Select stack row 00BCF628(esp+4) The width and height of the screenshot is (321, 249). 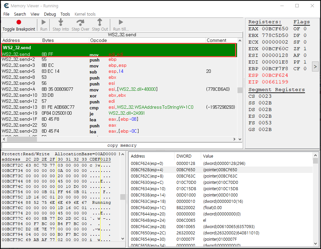[x=221, y=170]
